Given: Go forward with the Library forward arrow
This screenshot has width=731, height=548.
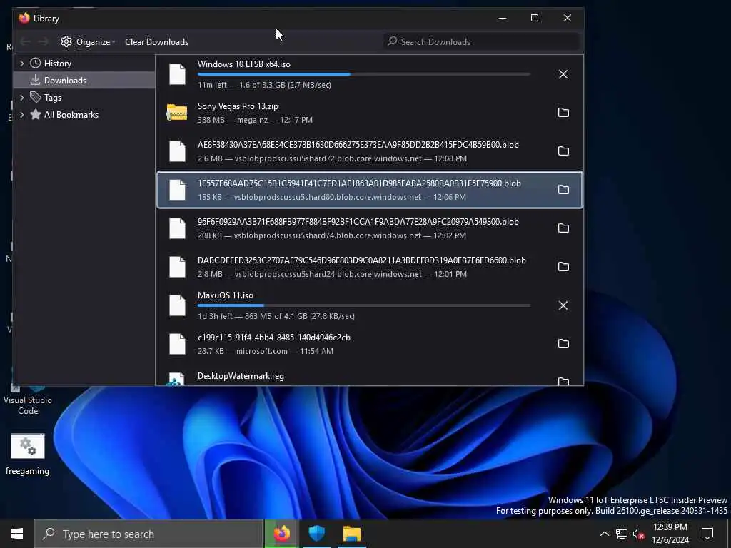Looking at the screenshot, I should coord(44,41).
